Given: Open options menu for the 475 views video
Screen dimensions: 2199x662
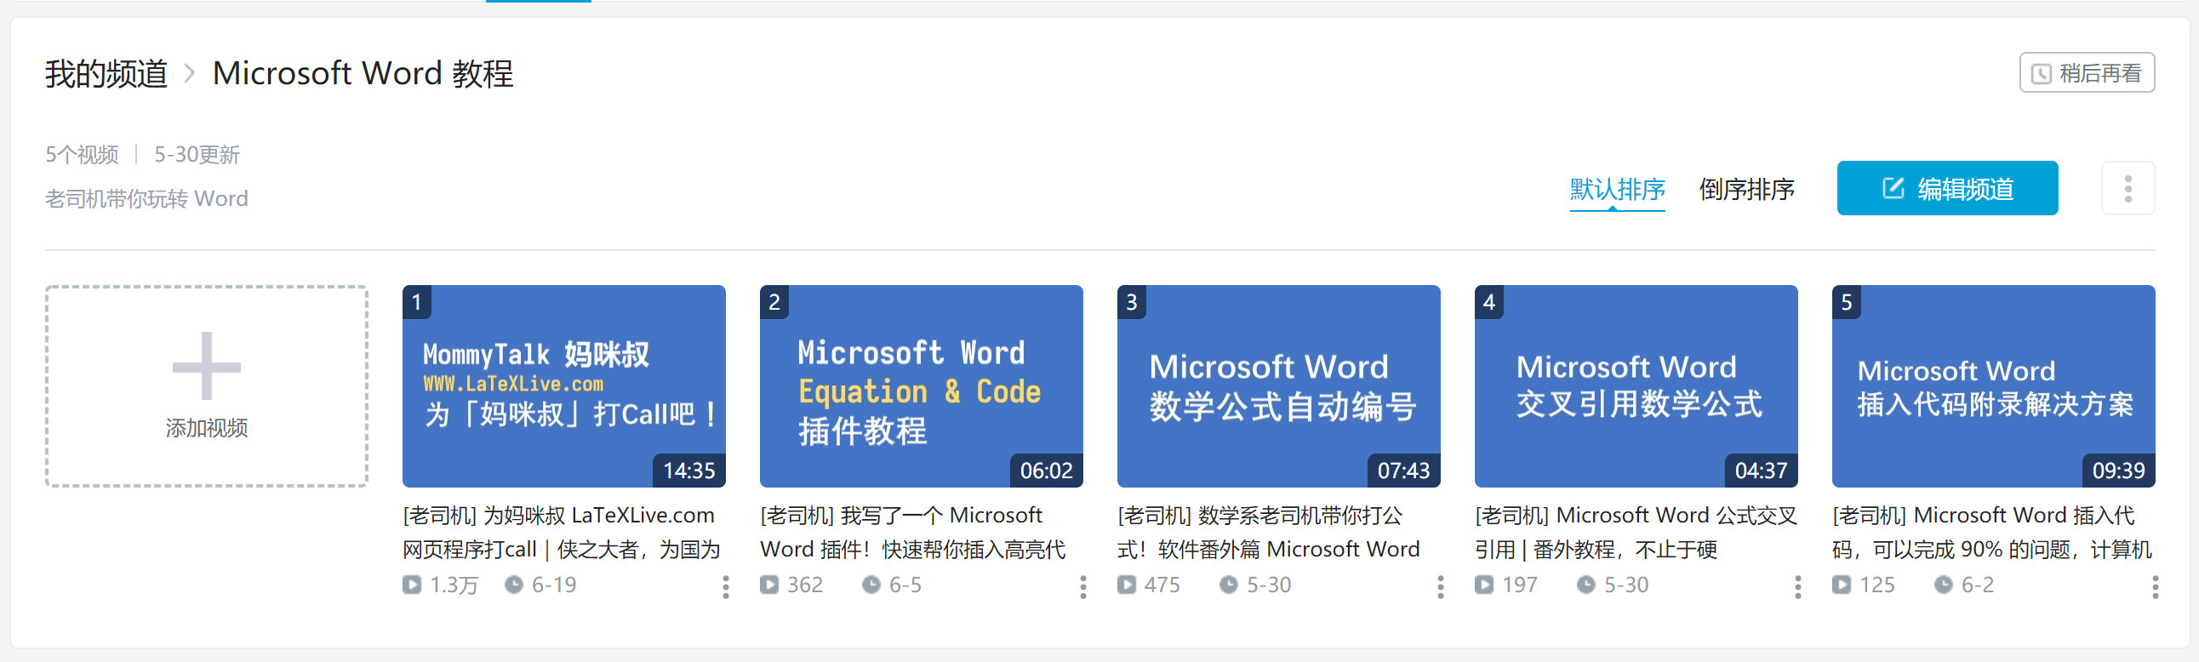Looking at the screenshot, I should (x=1440, y=586).
